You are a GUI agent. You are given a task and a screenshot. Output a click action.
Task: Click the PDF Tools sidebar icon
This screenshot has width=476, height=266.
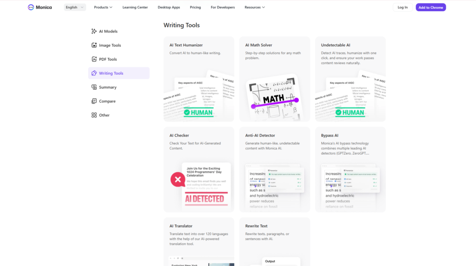(94, 59)
